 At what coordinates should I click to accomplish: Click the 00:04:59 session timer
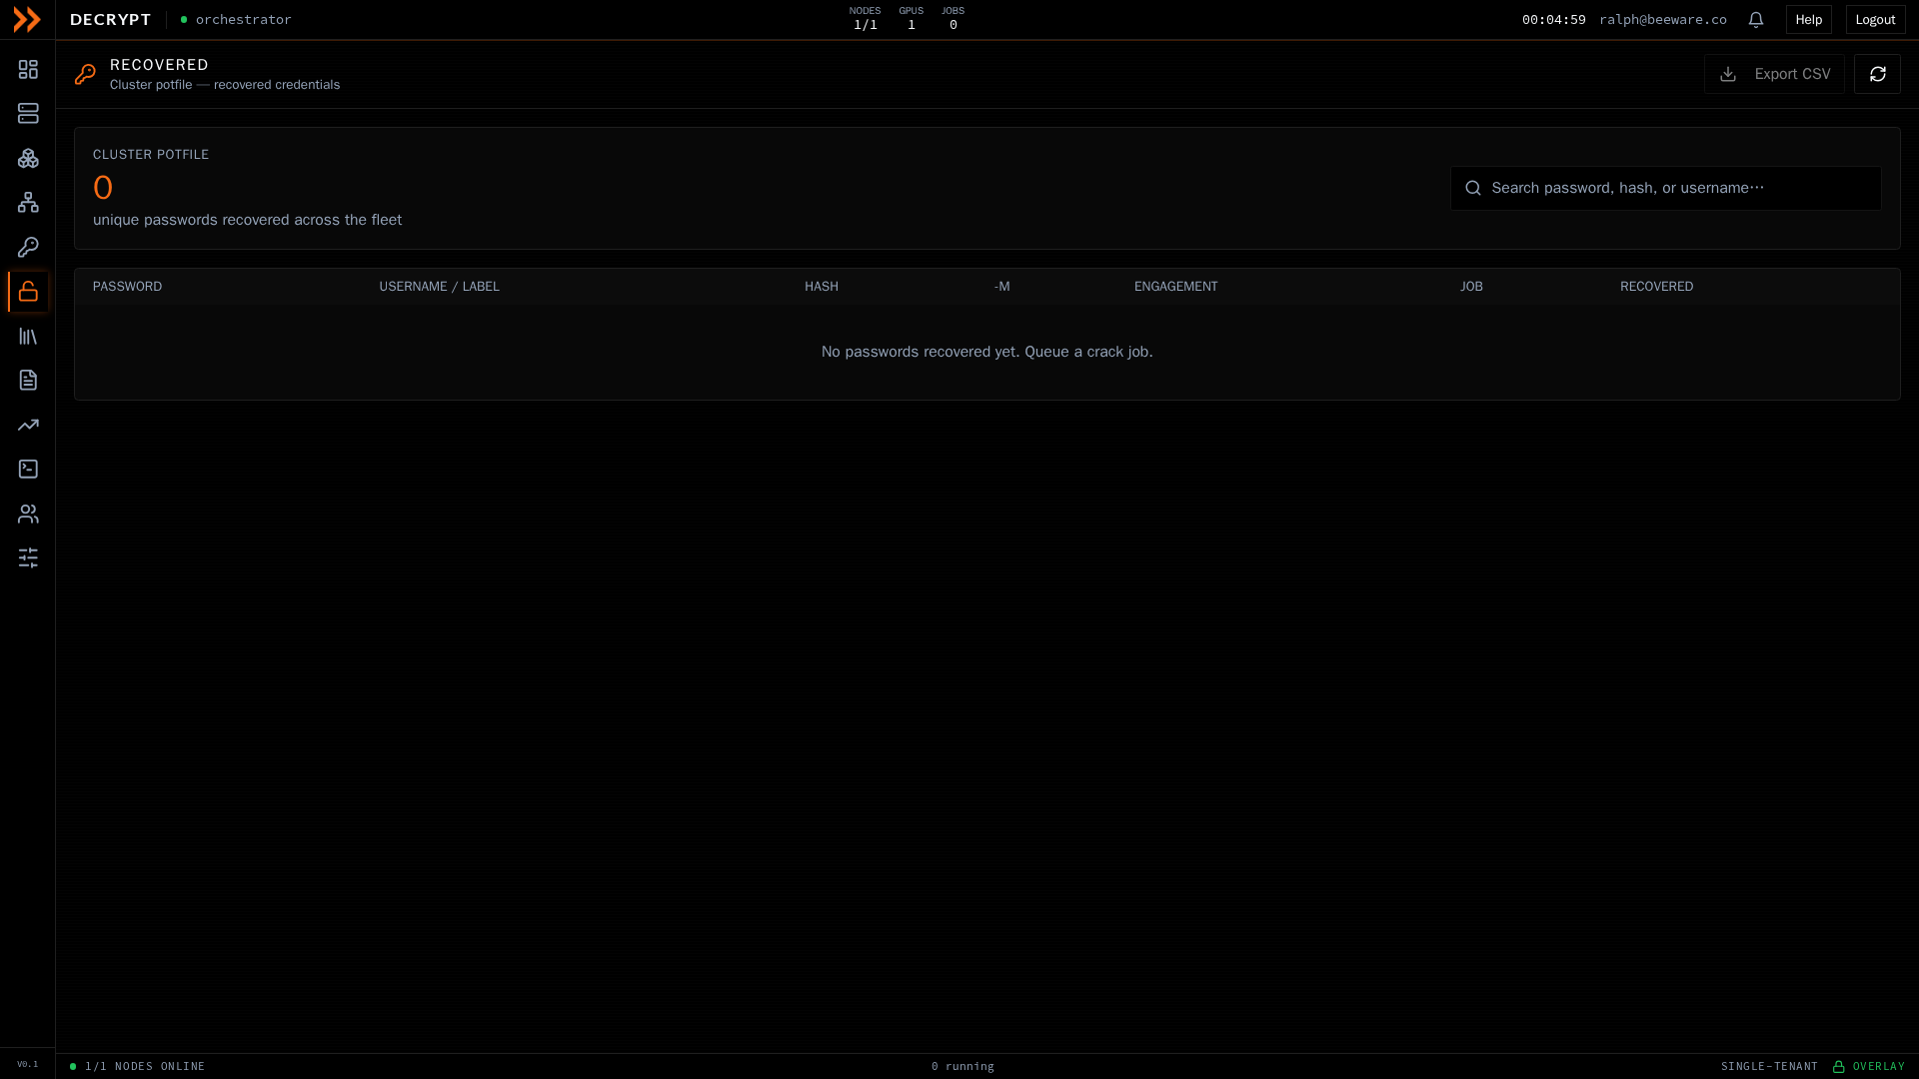(1553, 19)
